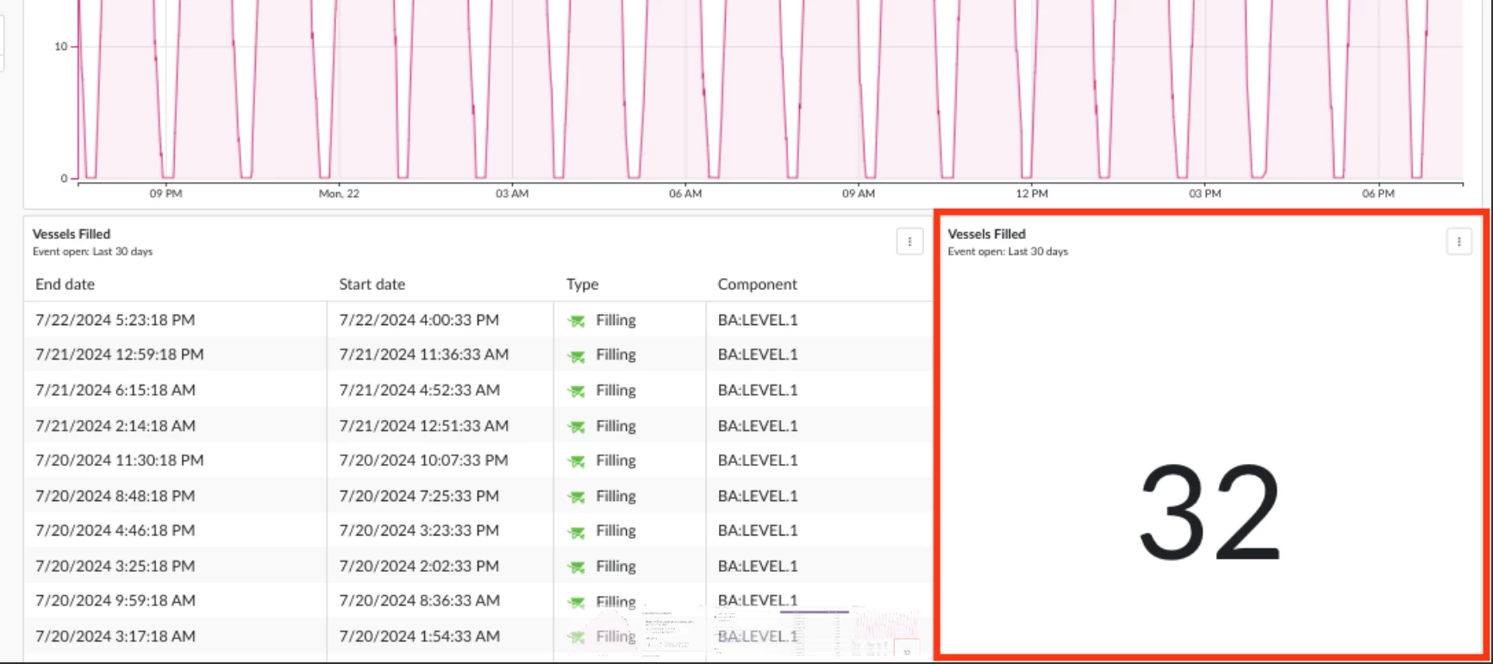Open options menu of Vessels Filled table panel
This screenshot has width=1493, height=664.
(909, 242)
